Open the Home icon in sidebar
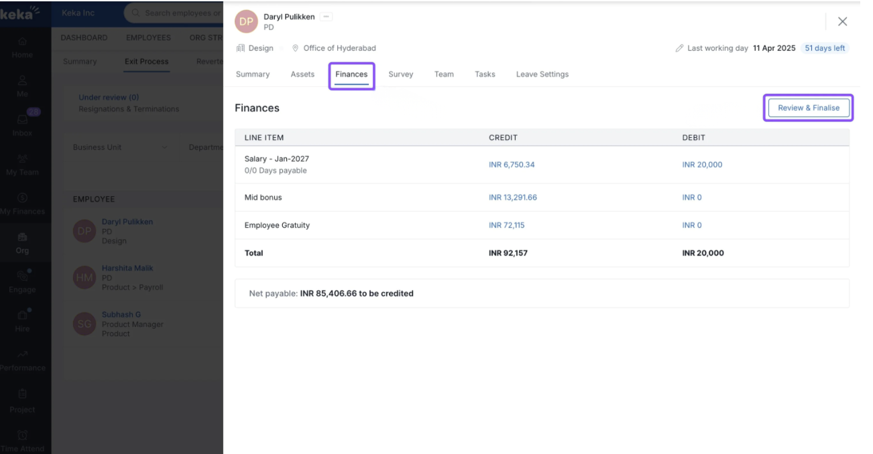Viewport: 873px width, 454px height. click(x=22, y=42)
